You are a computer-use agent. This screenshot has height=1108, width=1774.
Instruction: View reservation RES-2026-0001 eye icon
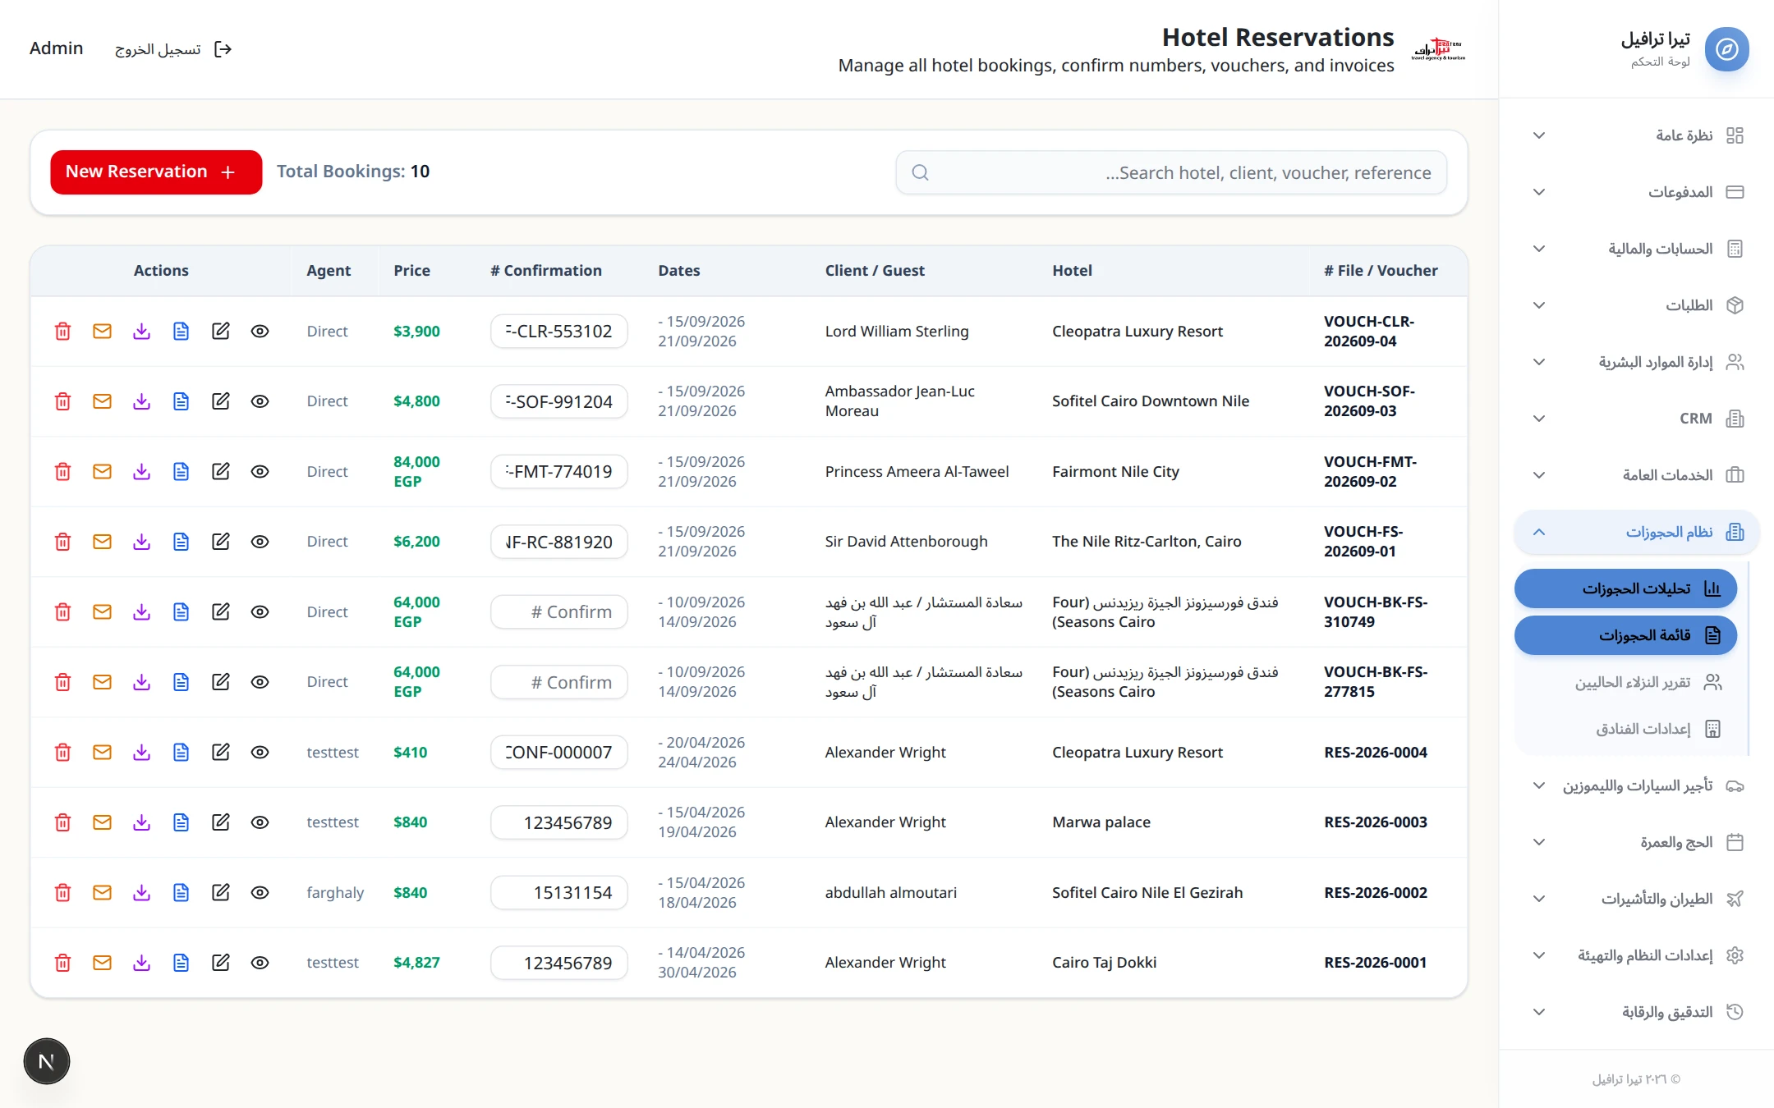(260, 963)
